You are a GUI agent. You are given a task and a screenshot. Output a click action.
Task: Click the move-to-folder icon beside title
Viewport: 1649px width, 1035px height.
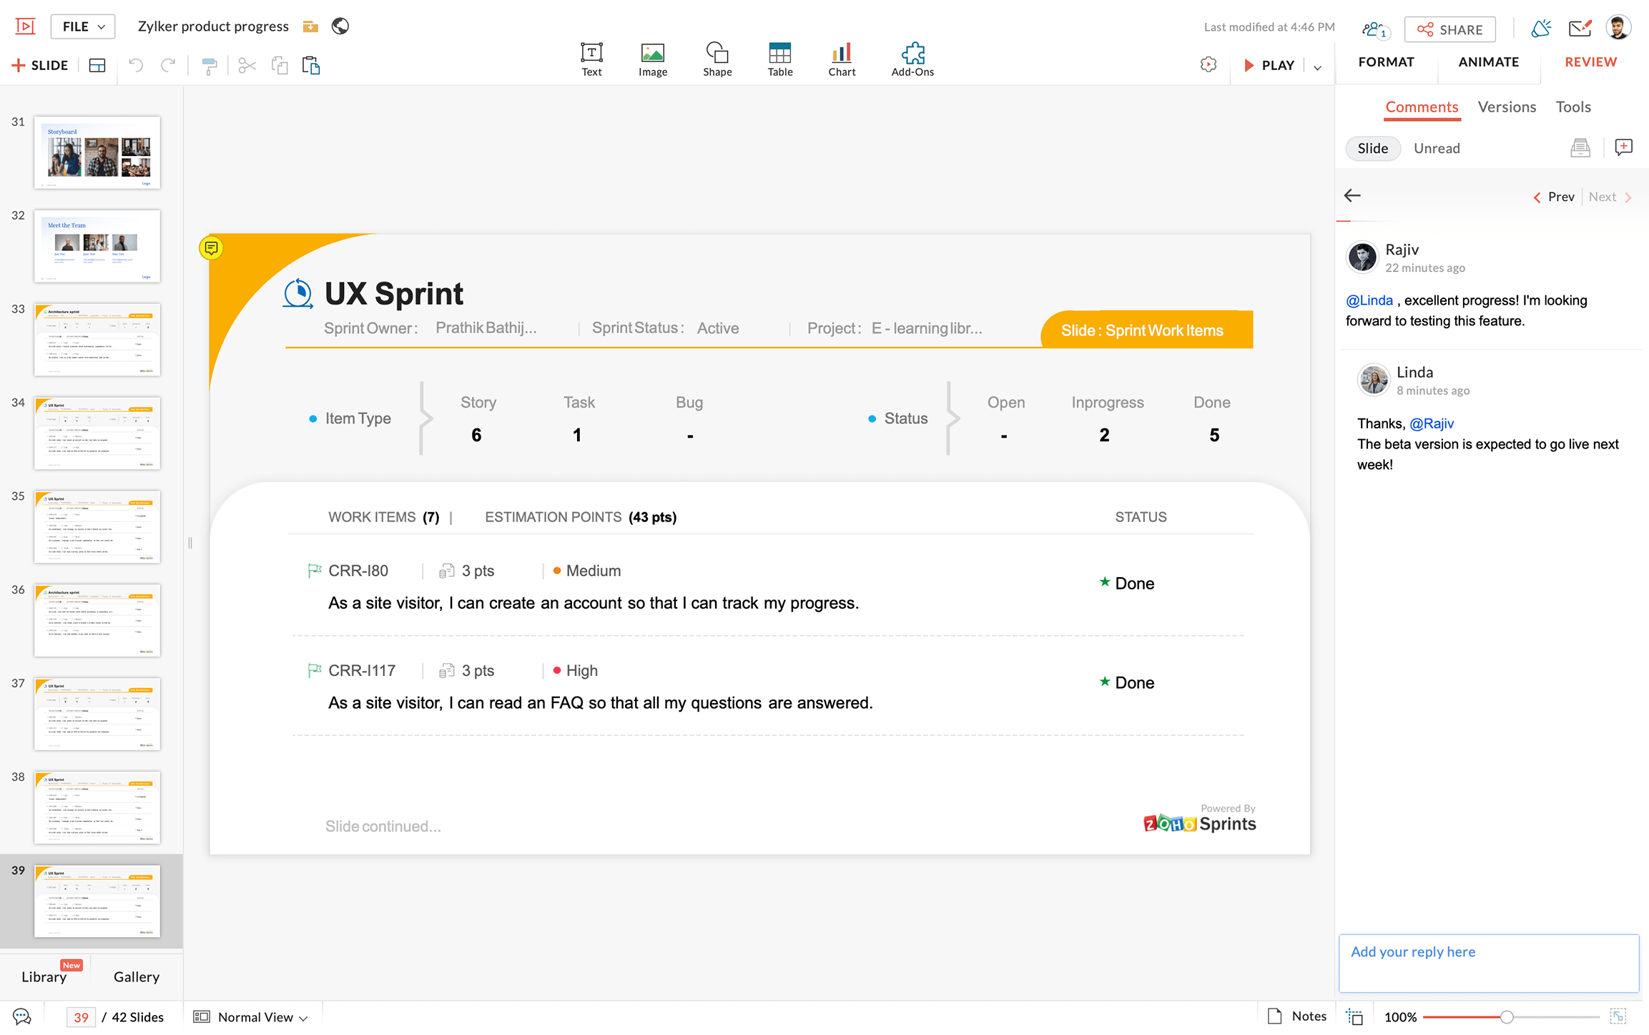coord(310,26)
